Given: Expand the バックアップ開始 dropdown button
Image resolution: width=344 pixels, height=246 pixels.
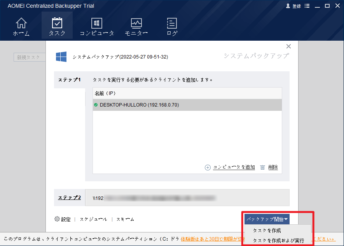Looking at the screenshot, I should click(x=267, y=219).
